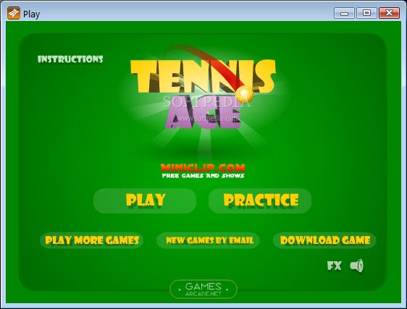
Task: Minimize the Play window
Action: (344, 13)
